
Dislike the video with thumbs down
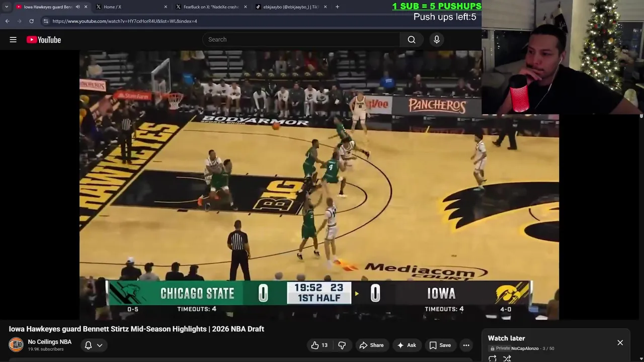tap(342, 345)
